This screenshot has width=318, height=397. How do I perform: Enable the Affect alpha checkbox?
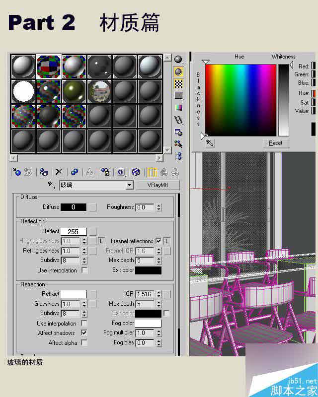84,343
